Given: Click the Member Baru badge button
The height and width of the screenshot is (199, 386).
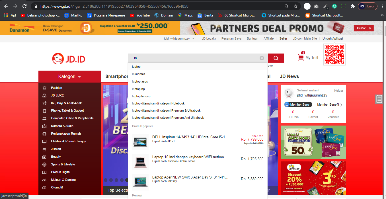Looking at the screenshot, I should click(x=298, y=104).
